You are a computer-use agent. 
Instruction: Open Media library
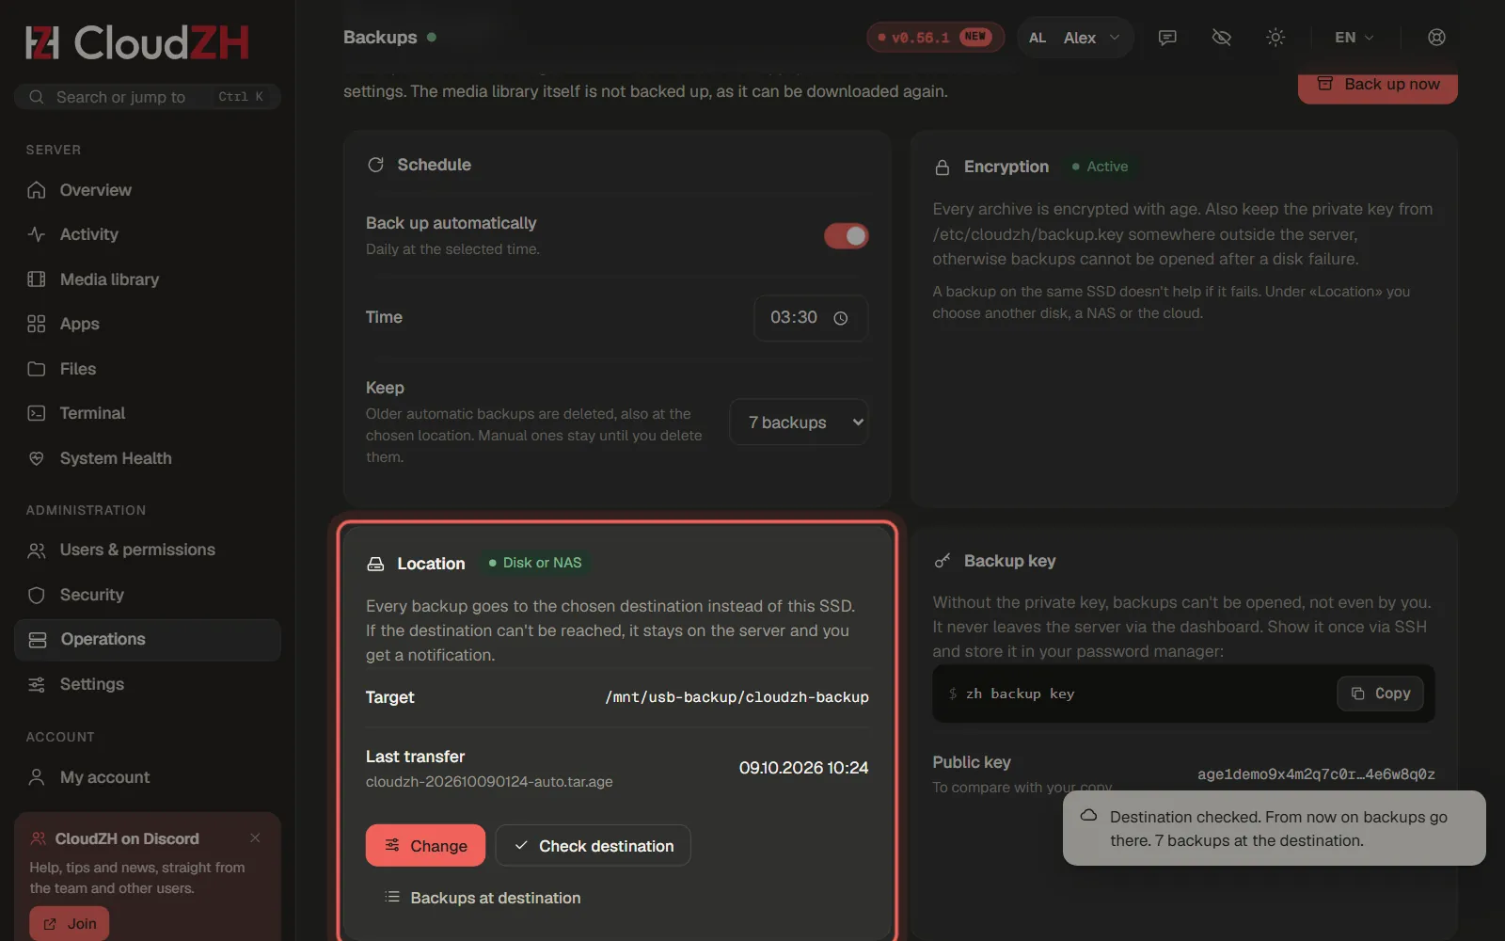click(148, 279)
